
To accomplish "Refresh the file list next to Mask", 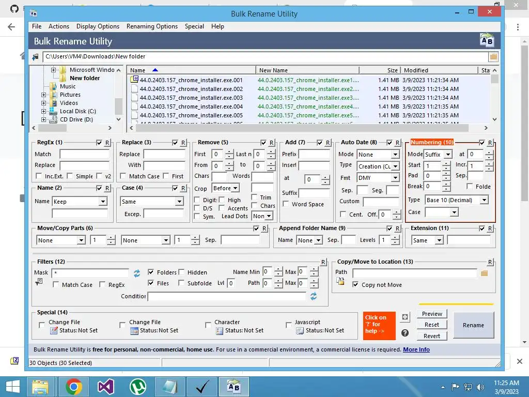I will click(x=136, y=273).
